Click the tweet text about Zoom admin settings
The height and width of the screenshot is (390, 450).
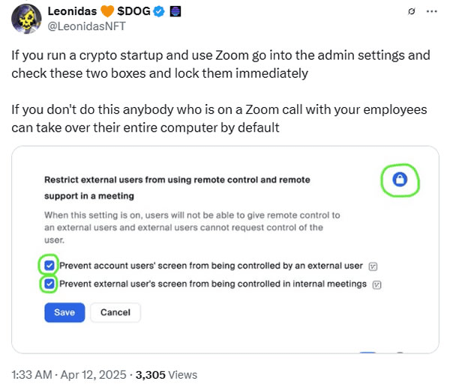[x=220, y=64]
